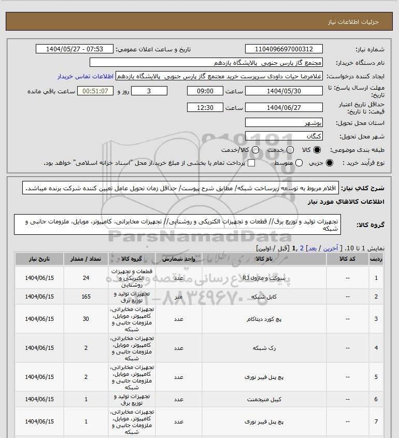Click the days remaining field showing 3
Image resolution: width=399 pixels, height=438 pixels.
pyautogui.click(x=149, y=91)
